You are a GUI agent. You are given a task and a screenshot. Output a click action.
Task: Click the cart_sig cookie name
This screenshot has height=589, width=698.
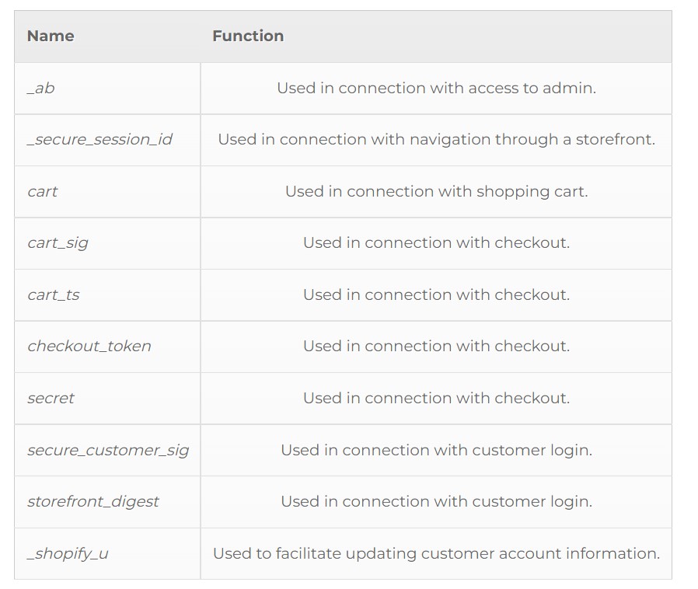coord(58,243)
